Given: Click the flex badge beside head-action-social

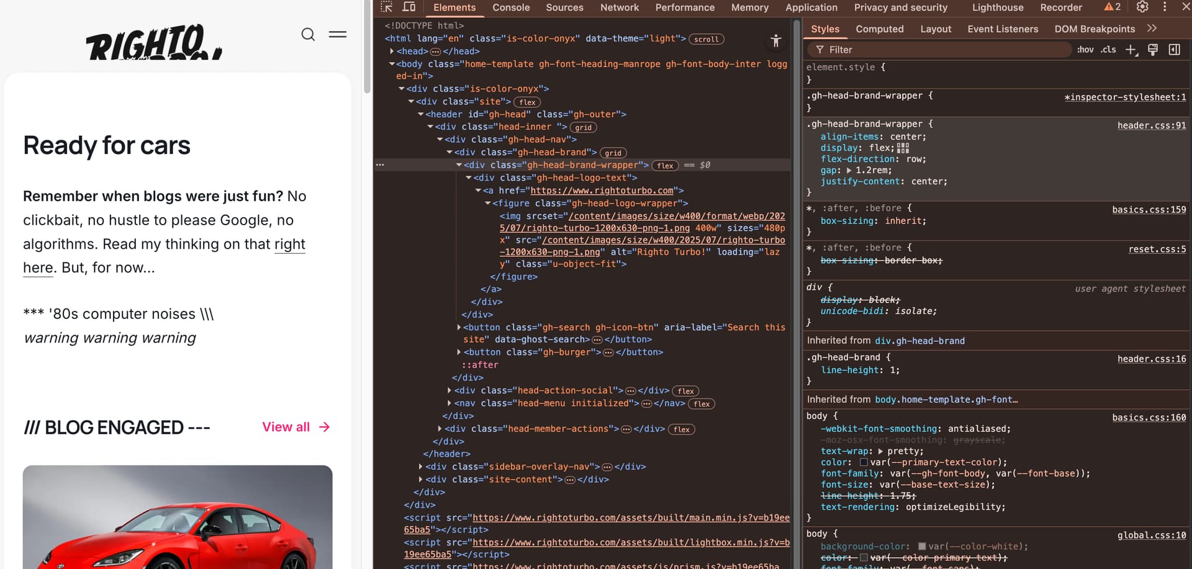Looking at the screenshot, I should (x=686, y=391).
